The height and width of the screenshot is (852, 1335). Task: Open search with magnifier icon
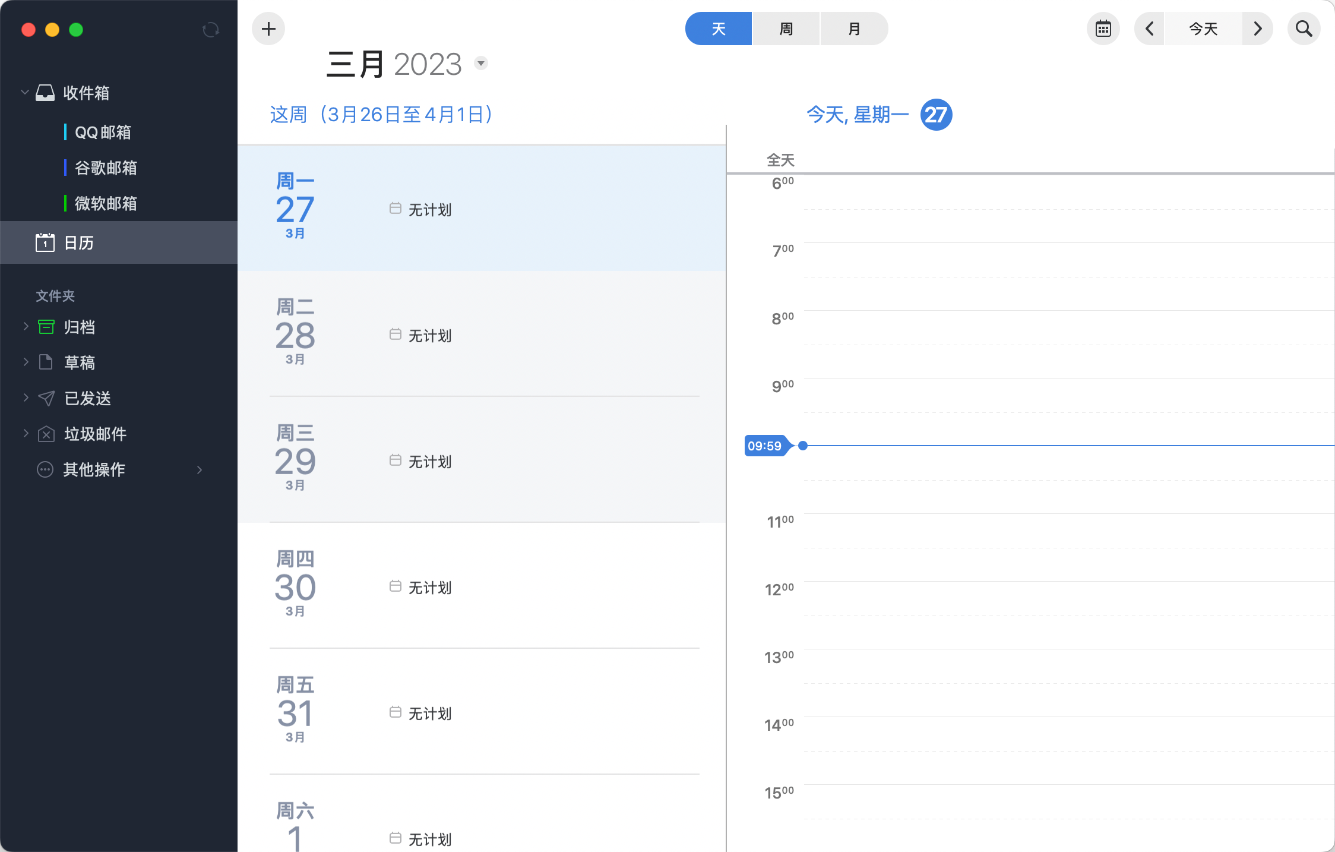click(x=1304, y=29)
